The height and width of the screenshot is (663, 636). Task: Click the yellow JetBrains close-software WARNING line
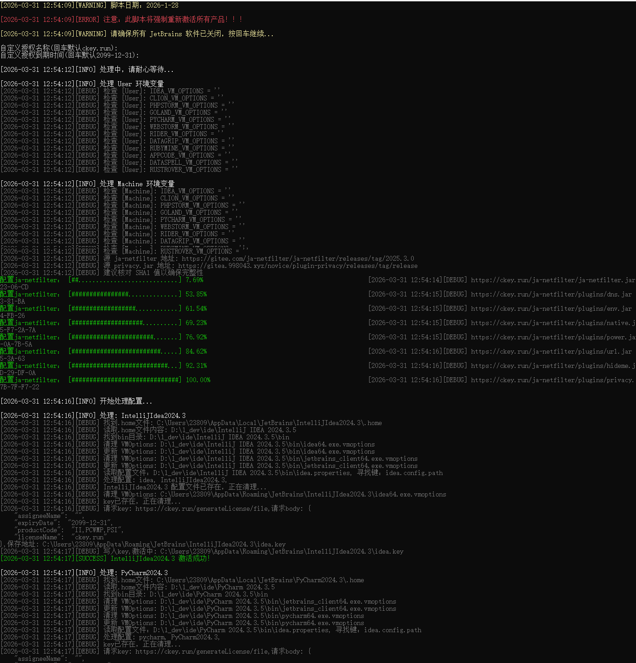[137, 34]
